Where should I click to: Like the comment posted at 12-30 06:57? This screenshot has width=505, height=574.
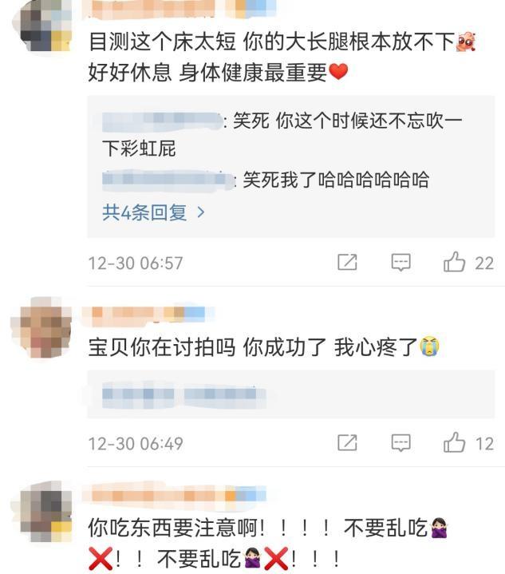click(x=454, y=262)
